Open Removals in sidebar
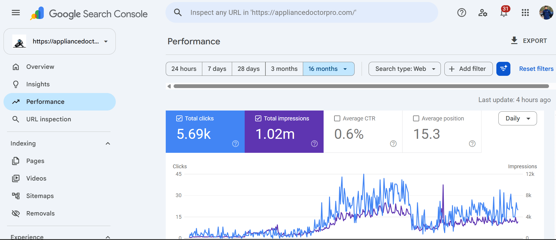The image size is (556, 240). coord(60,213)
